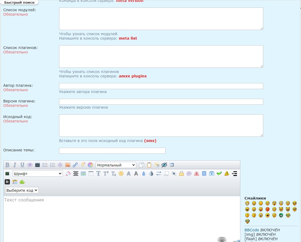
Task: Open the 'Выберите код' dropdown
Action: pos(22,190)
